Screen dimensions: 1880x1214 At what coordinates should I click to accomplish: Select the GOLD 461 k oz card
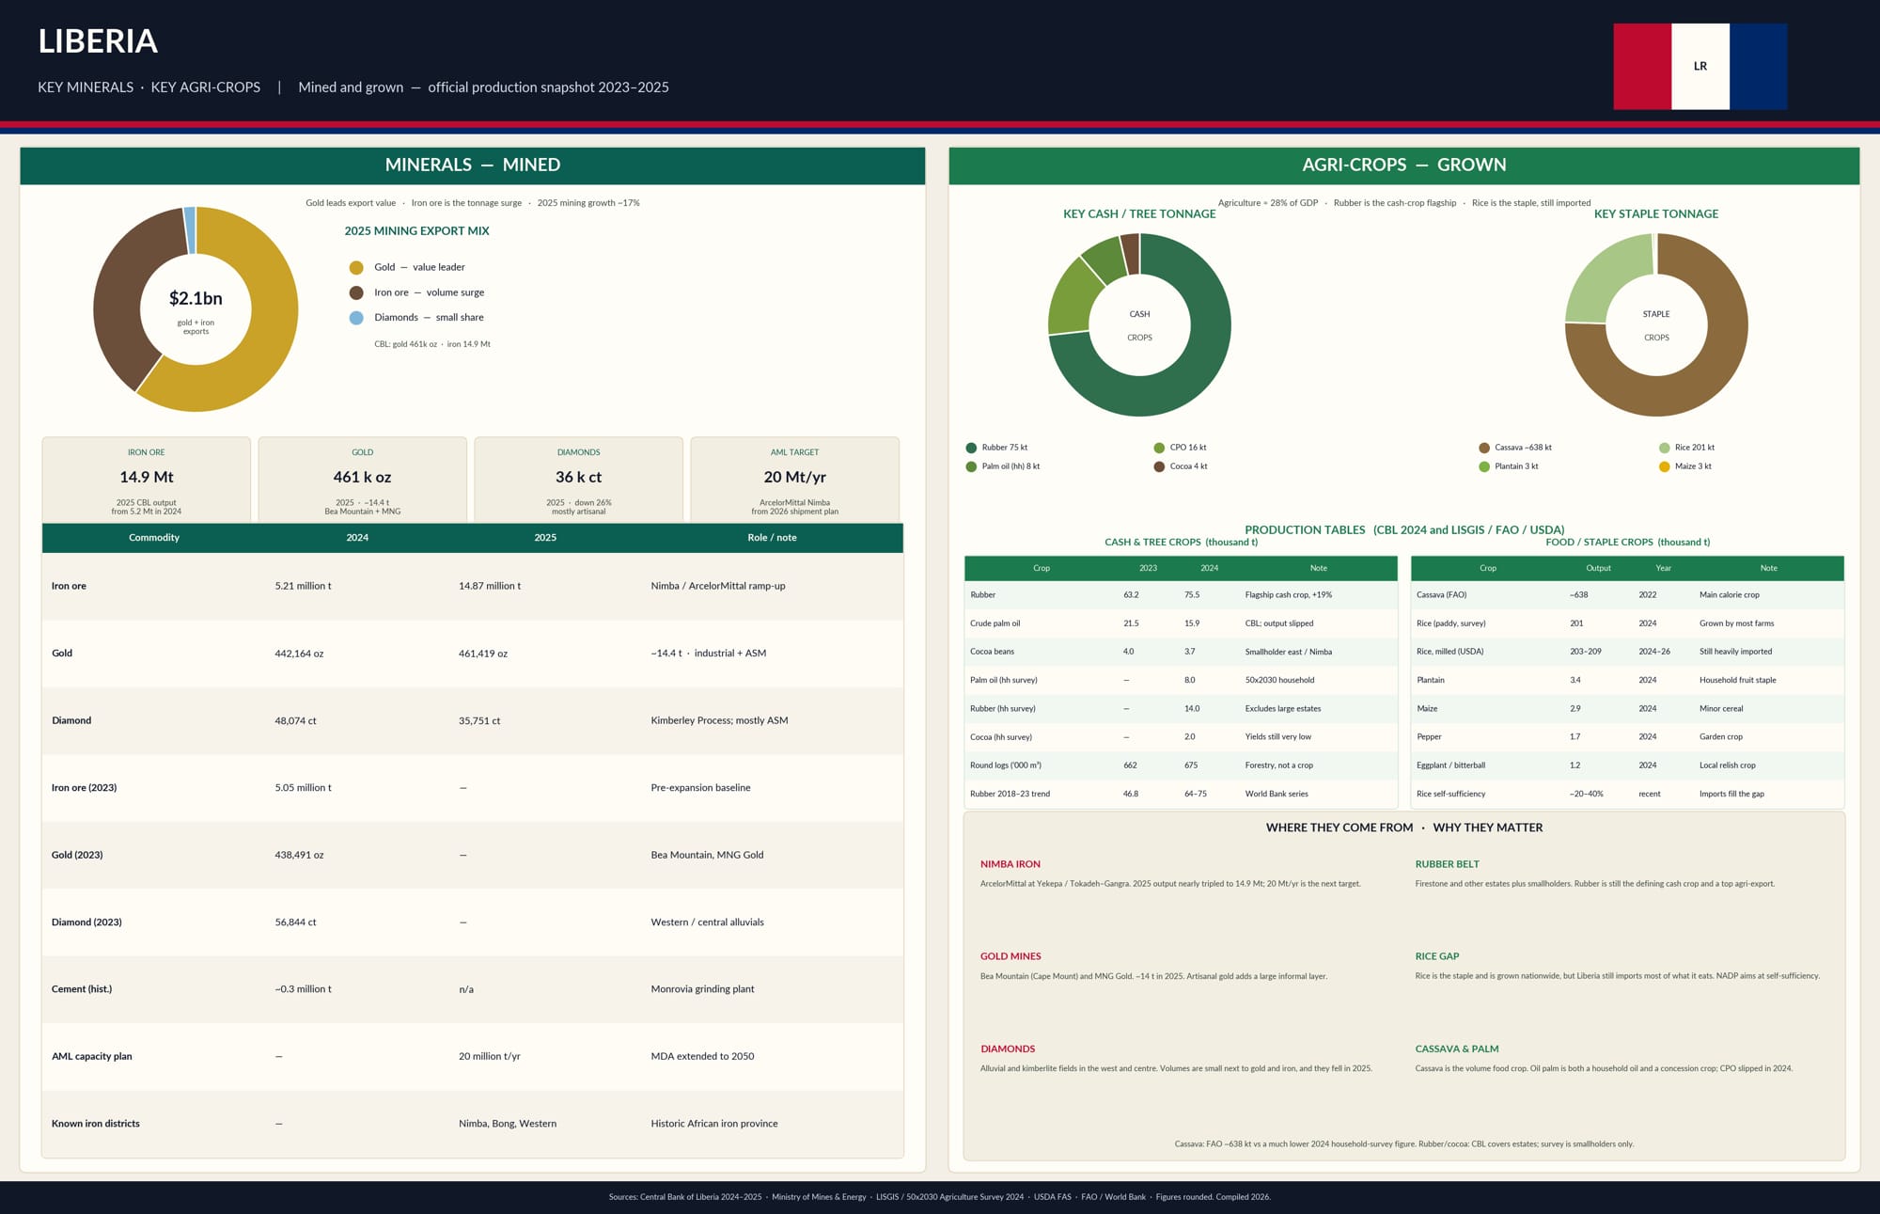(363, 480)
